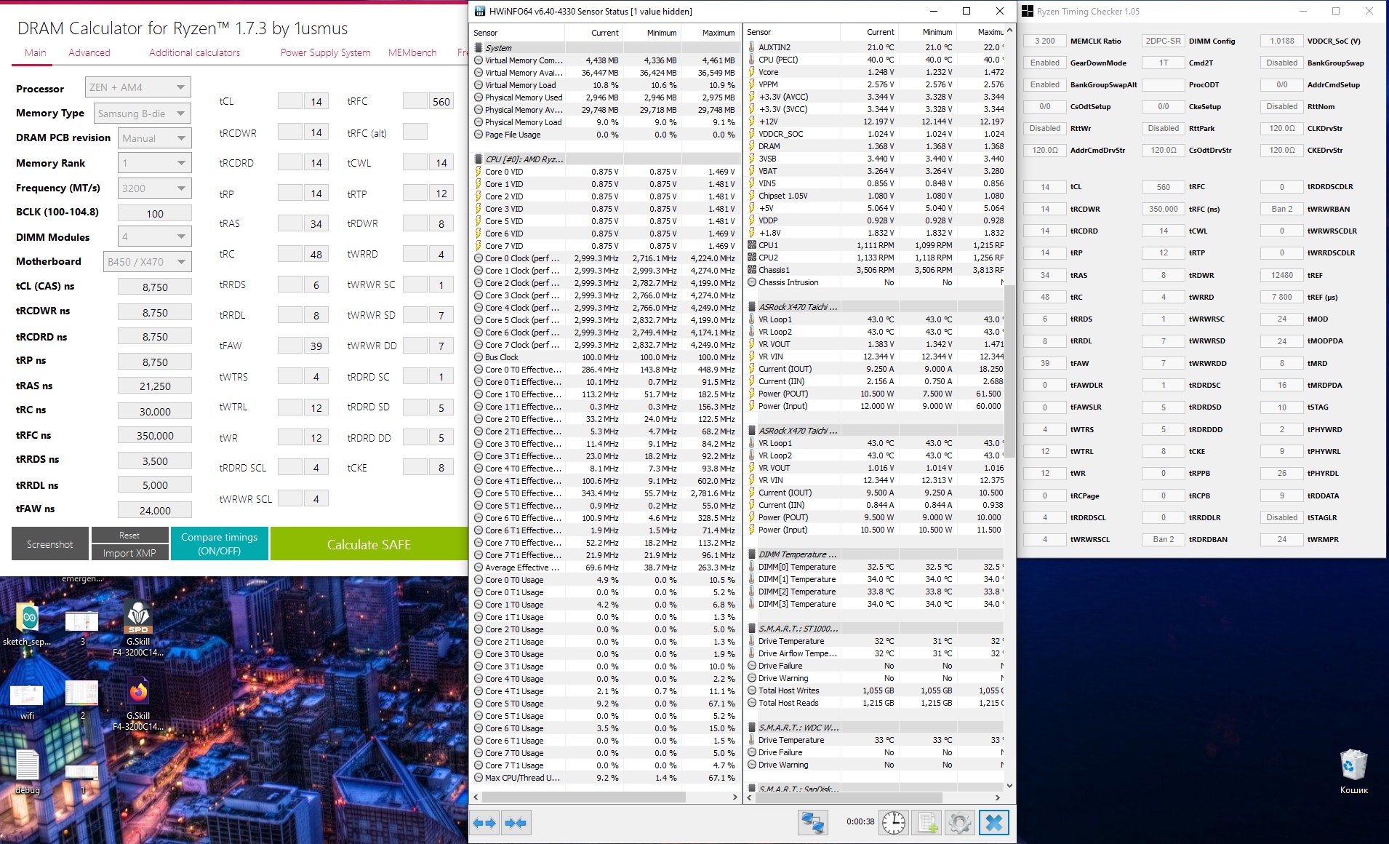Click the Chassis Intrusion sensor icon
This screenshot has height=844, width=1389.
pos(752,282)
